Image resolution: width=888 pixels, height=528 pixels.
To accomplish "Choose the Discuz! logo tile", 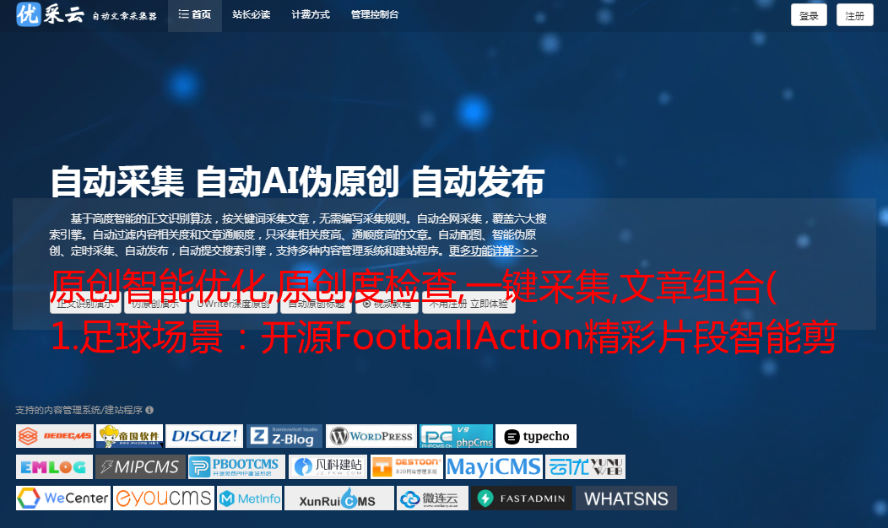I will point(204,436).
